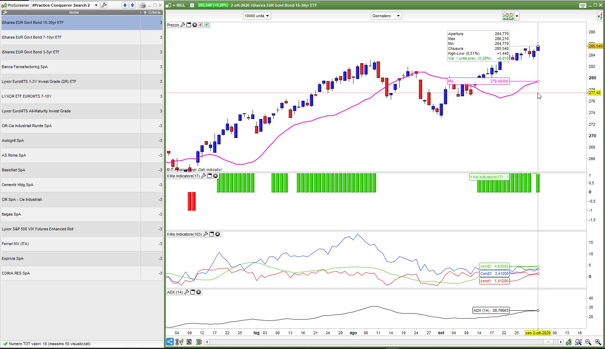Open the order book bars icon

pyautogui.click(x=199, y=342)
